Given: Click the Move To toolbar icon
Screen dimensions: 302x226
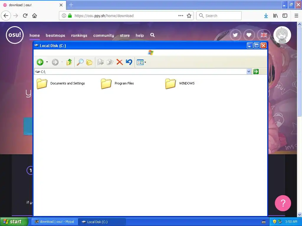Looking at the screenshot, I should point(101,62).
